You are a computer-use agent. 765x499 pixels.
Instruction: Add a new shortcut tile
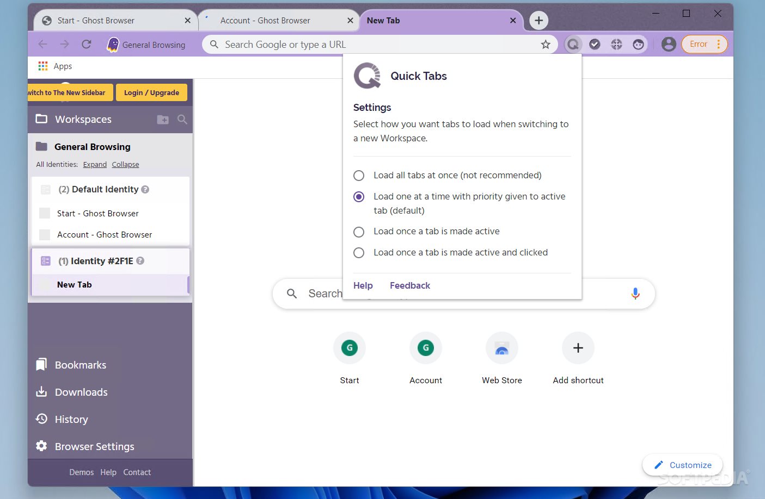578,359
